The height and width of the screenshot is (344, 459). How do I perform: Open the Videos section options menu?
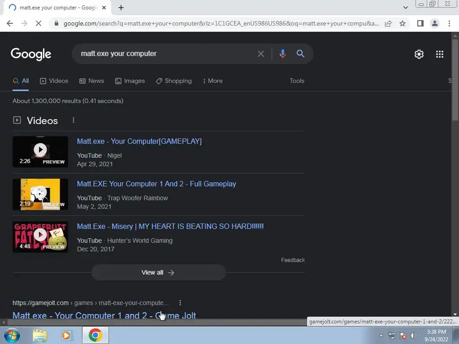coord(74,120)
